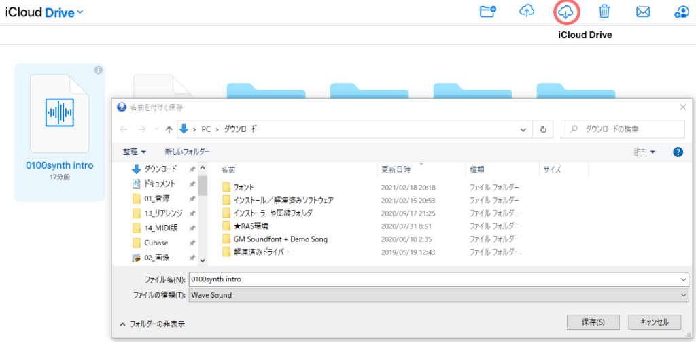Click the refresh button in address bar
The height and width of the screenshot is (342, 696).
(543, 129)
